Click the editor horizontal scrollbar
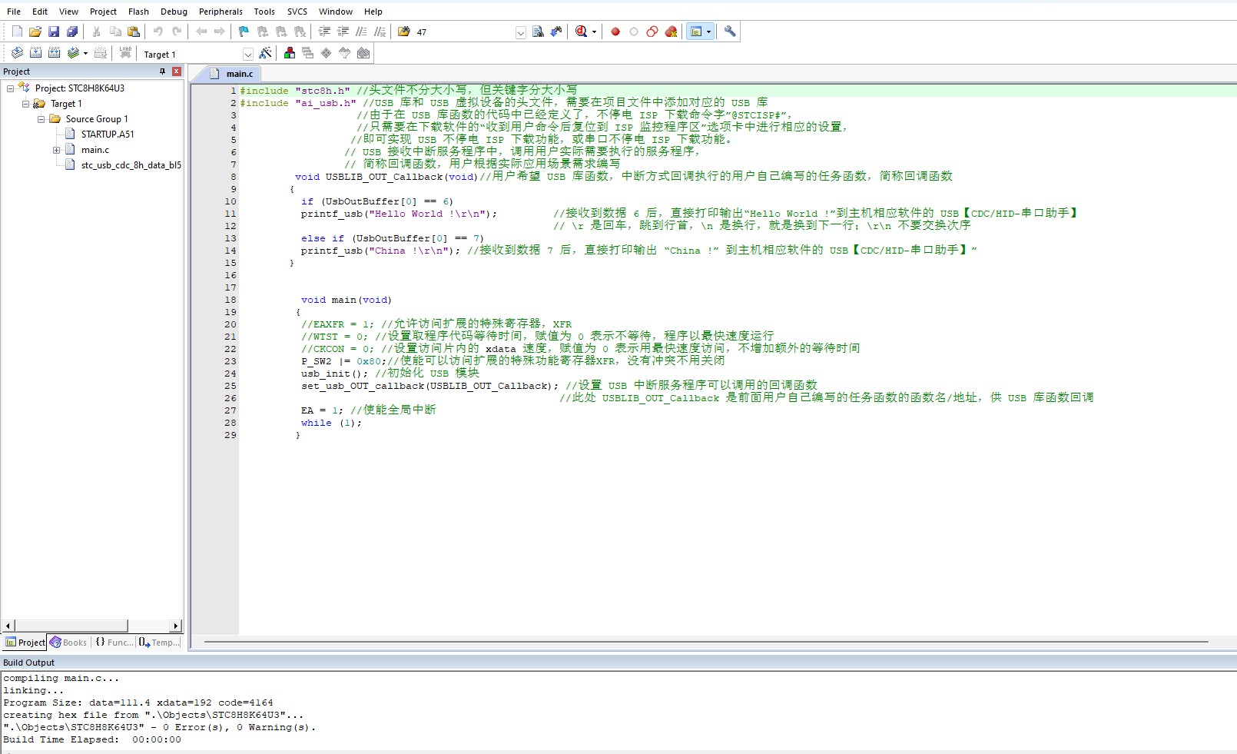 706,641
